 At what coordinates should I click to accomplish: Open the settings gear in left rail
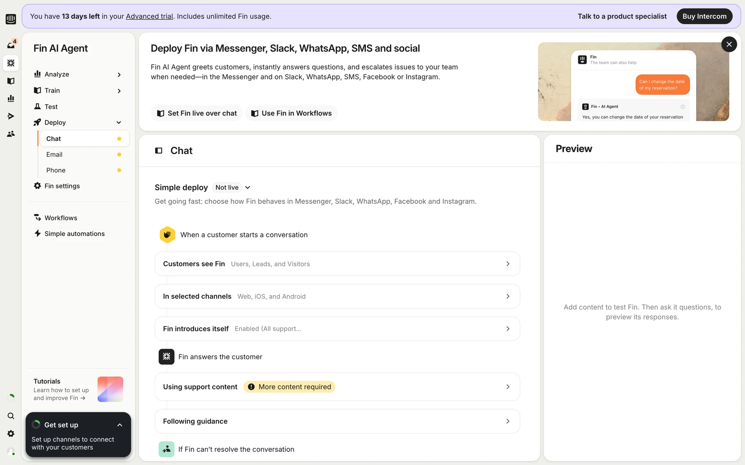[x=11, y=434]
